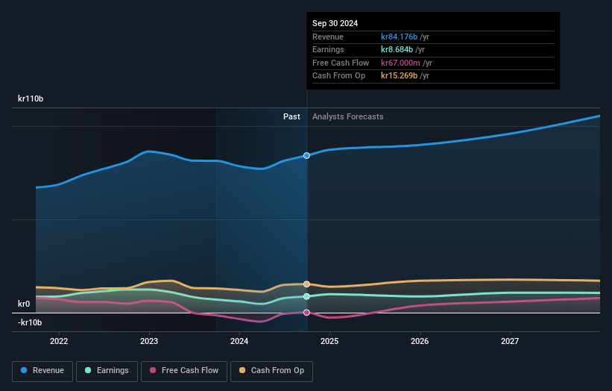
Task: Click the kr15.269b cash from op value
Action: click(x=399, y=76)
